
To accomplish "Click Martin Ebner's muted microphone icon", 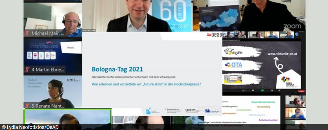I will point(27,69).
